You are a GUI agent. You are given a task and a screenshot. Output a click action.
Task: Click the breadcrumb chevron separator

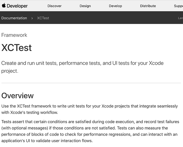[x=32, y=18]
